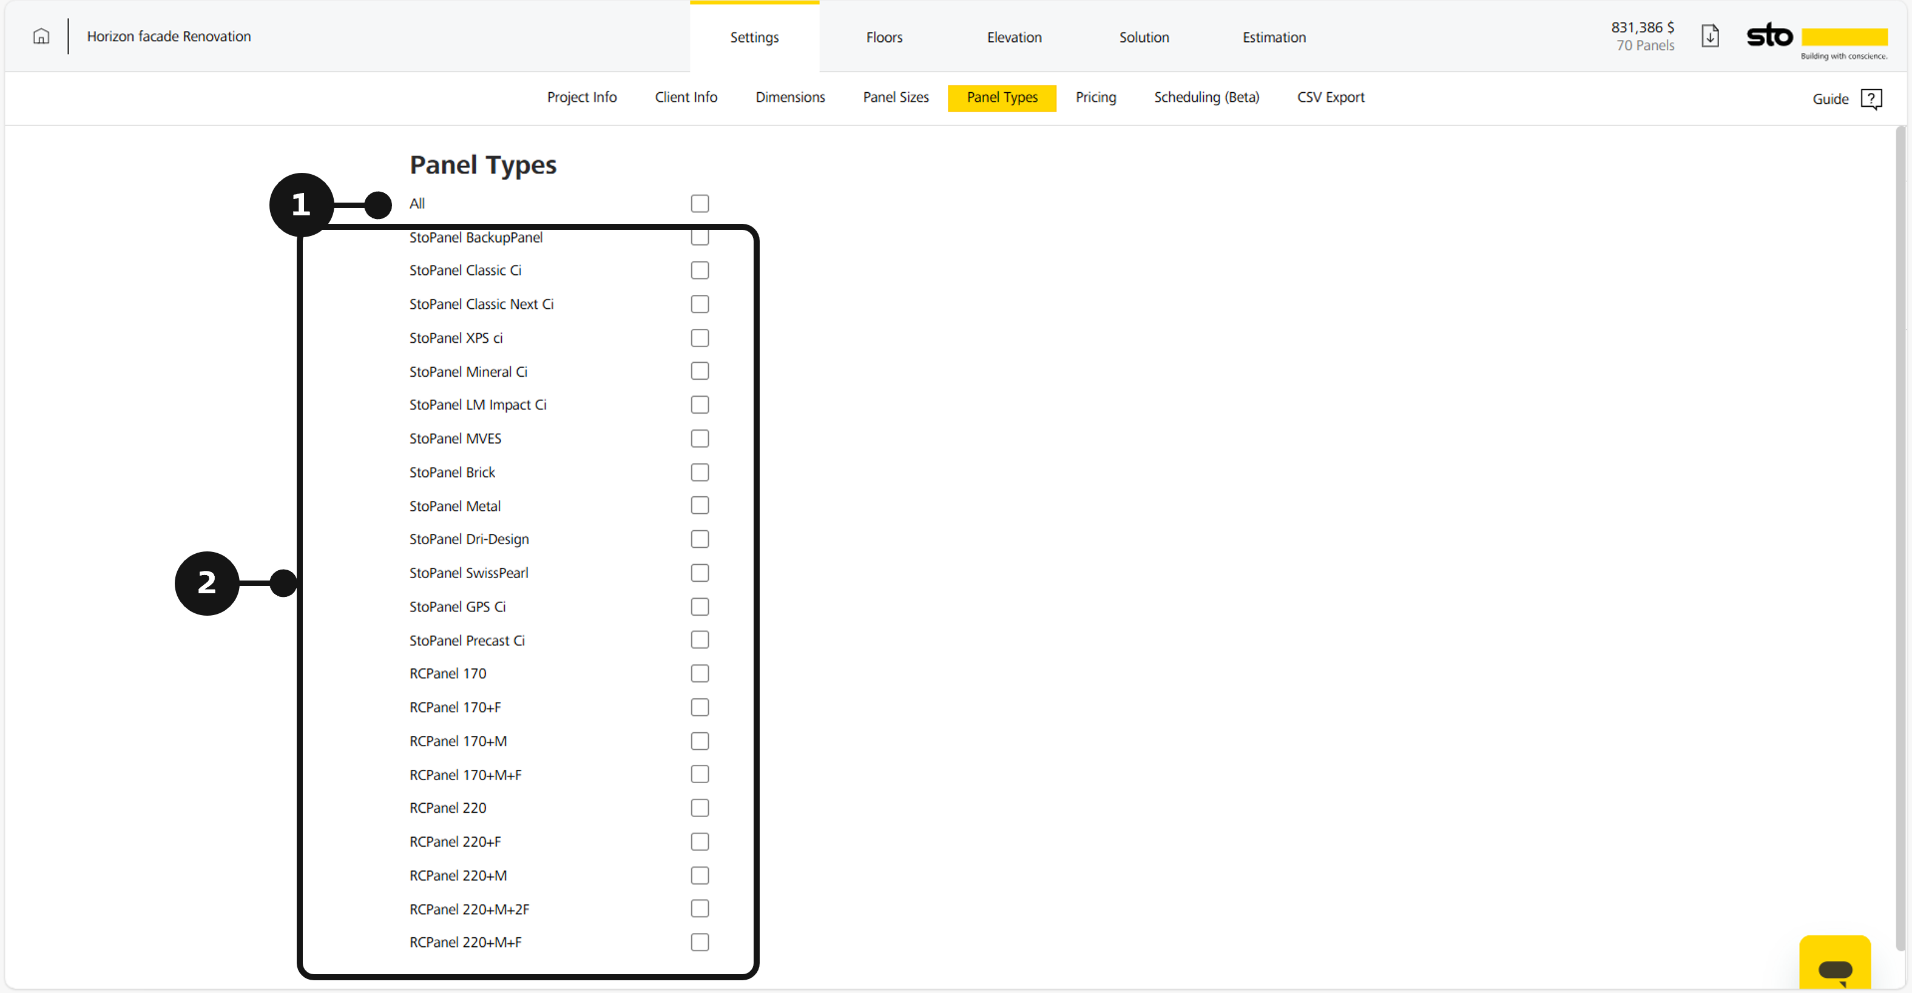Click the Guide link
The width and height of the screenshot is (1912, 993).
point(1830,99)
